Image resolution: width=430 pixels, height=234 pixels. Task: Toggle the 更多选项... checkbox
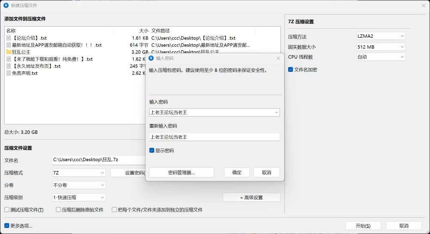click(7, 225)
